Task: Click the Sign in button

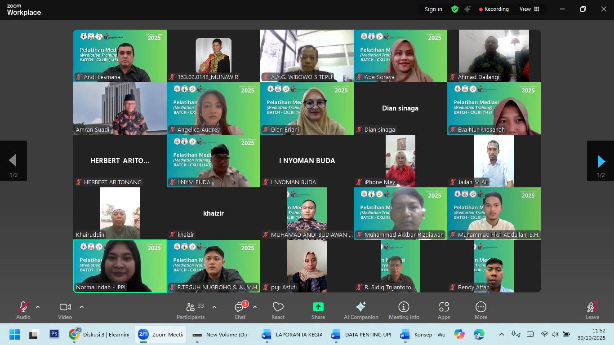Action: click(x=433, y=9)
